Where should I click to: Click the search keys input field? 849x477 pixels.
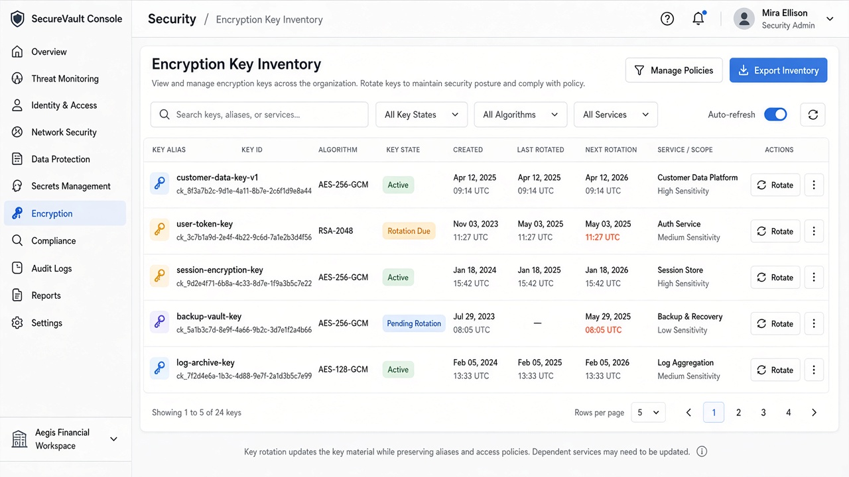click(x=259, y=115)
